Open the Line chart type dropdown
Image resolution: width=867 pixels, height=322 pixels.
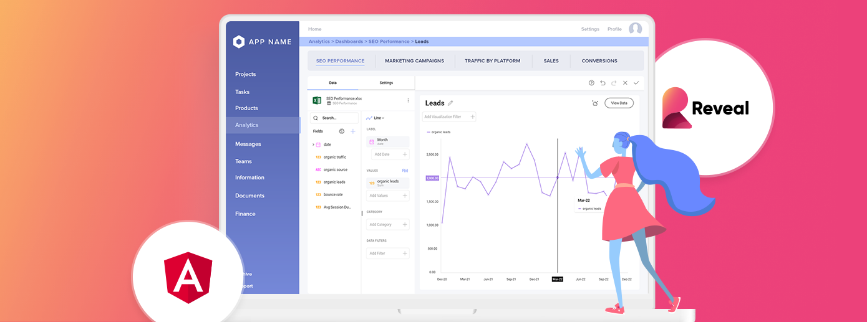pos(375,118)
